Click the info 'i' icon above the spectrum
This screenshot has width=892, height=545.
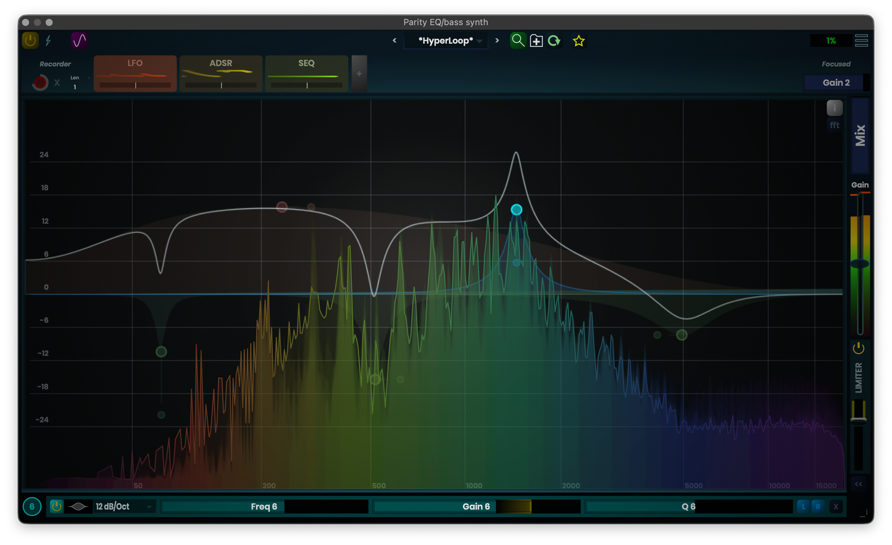pyautogui.click(x=834, y=107)
